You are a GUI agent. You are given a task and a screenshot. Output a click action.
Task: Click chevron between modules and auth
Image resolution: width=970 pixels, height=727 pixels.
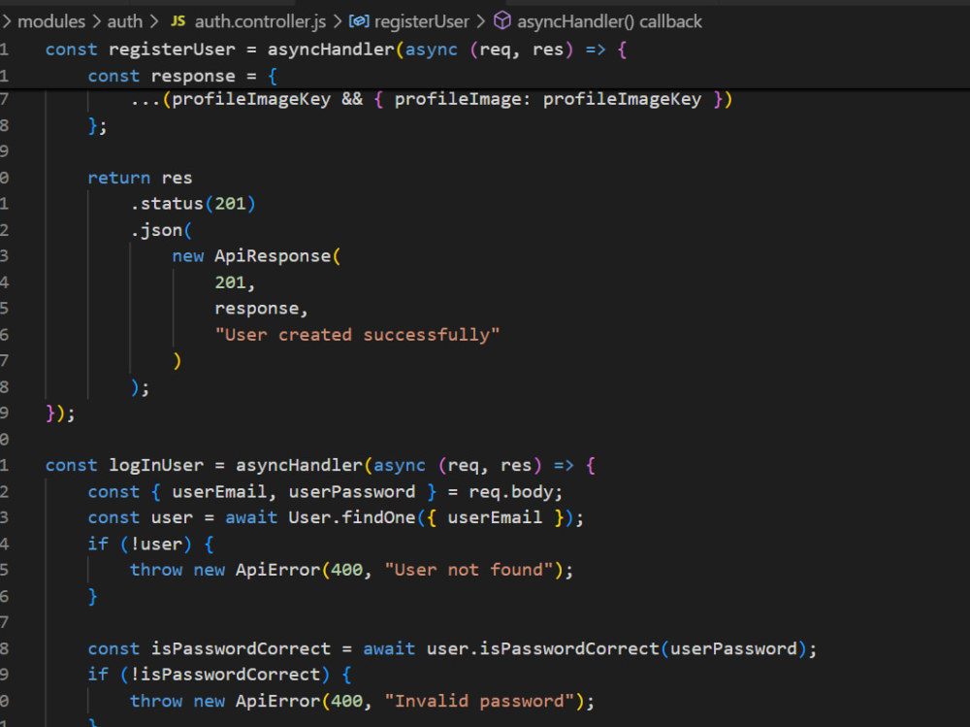pos(96,21)
